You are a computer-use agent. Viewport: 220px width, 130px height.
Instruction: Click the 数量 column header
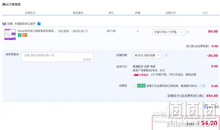coord(138,13)
